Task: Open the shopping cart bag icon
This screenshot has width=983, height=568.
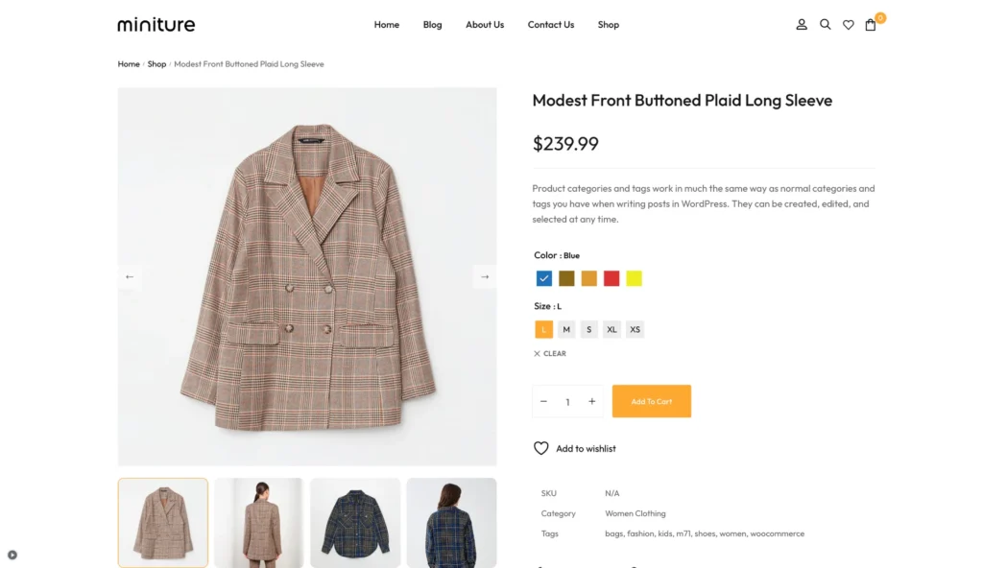Action: click(871, 25)
